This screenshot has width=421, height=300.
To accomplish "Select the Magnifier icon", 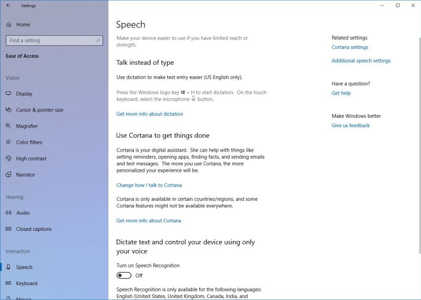I will point(8,126).
